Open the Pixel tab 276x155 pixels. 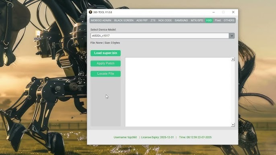pyautogui.click(x=218, y=20)
